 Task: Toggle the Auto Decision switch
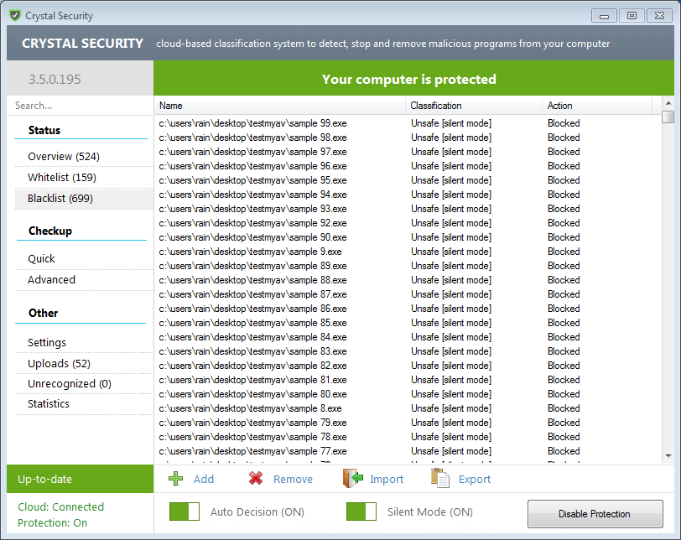[185, 511]
